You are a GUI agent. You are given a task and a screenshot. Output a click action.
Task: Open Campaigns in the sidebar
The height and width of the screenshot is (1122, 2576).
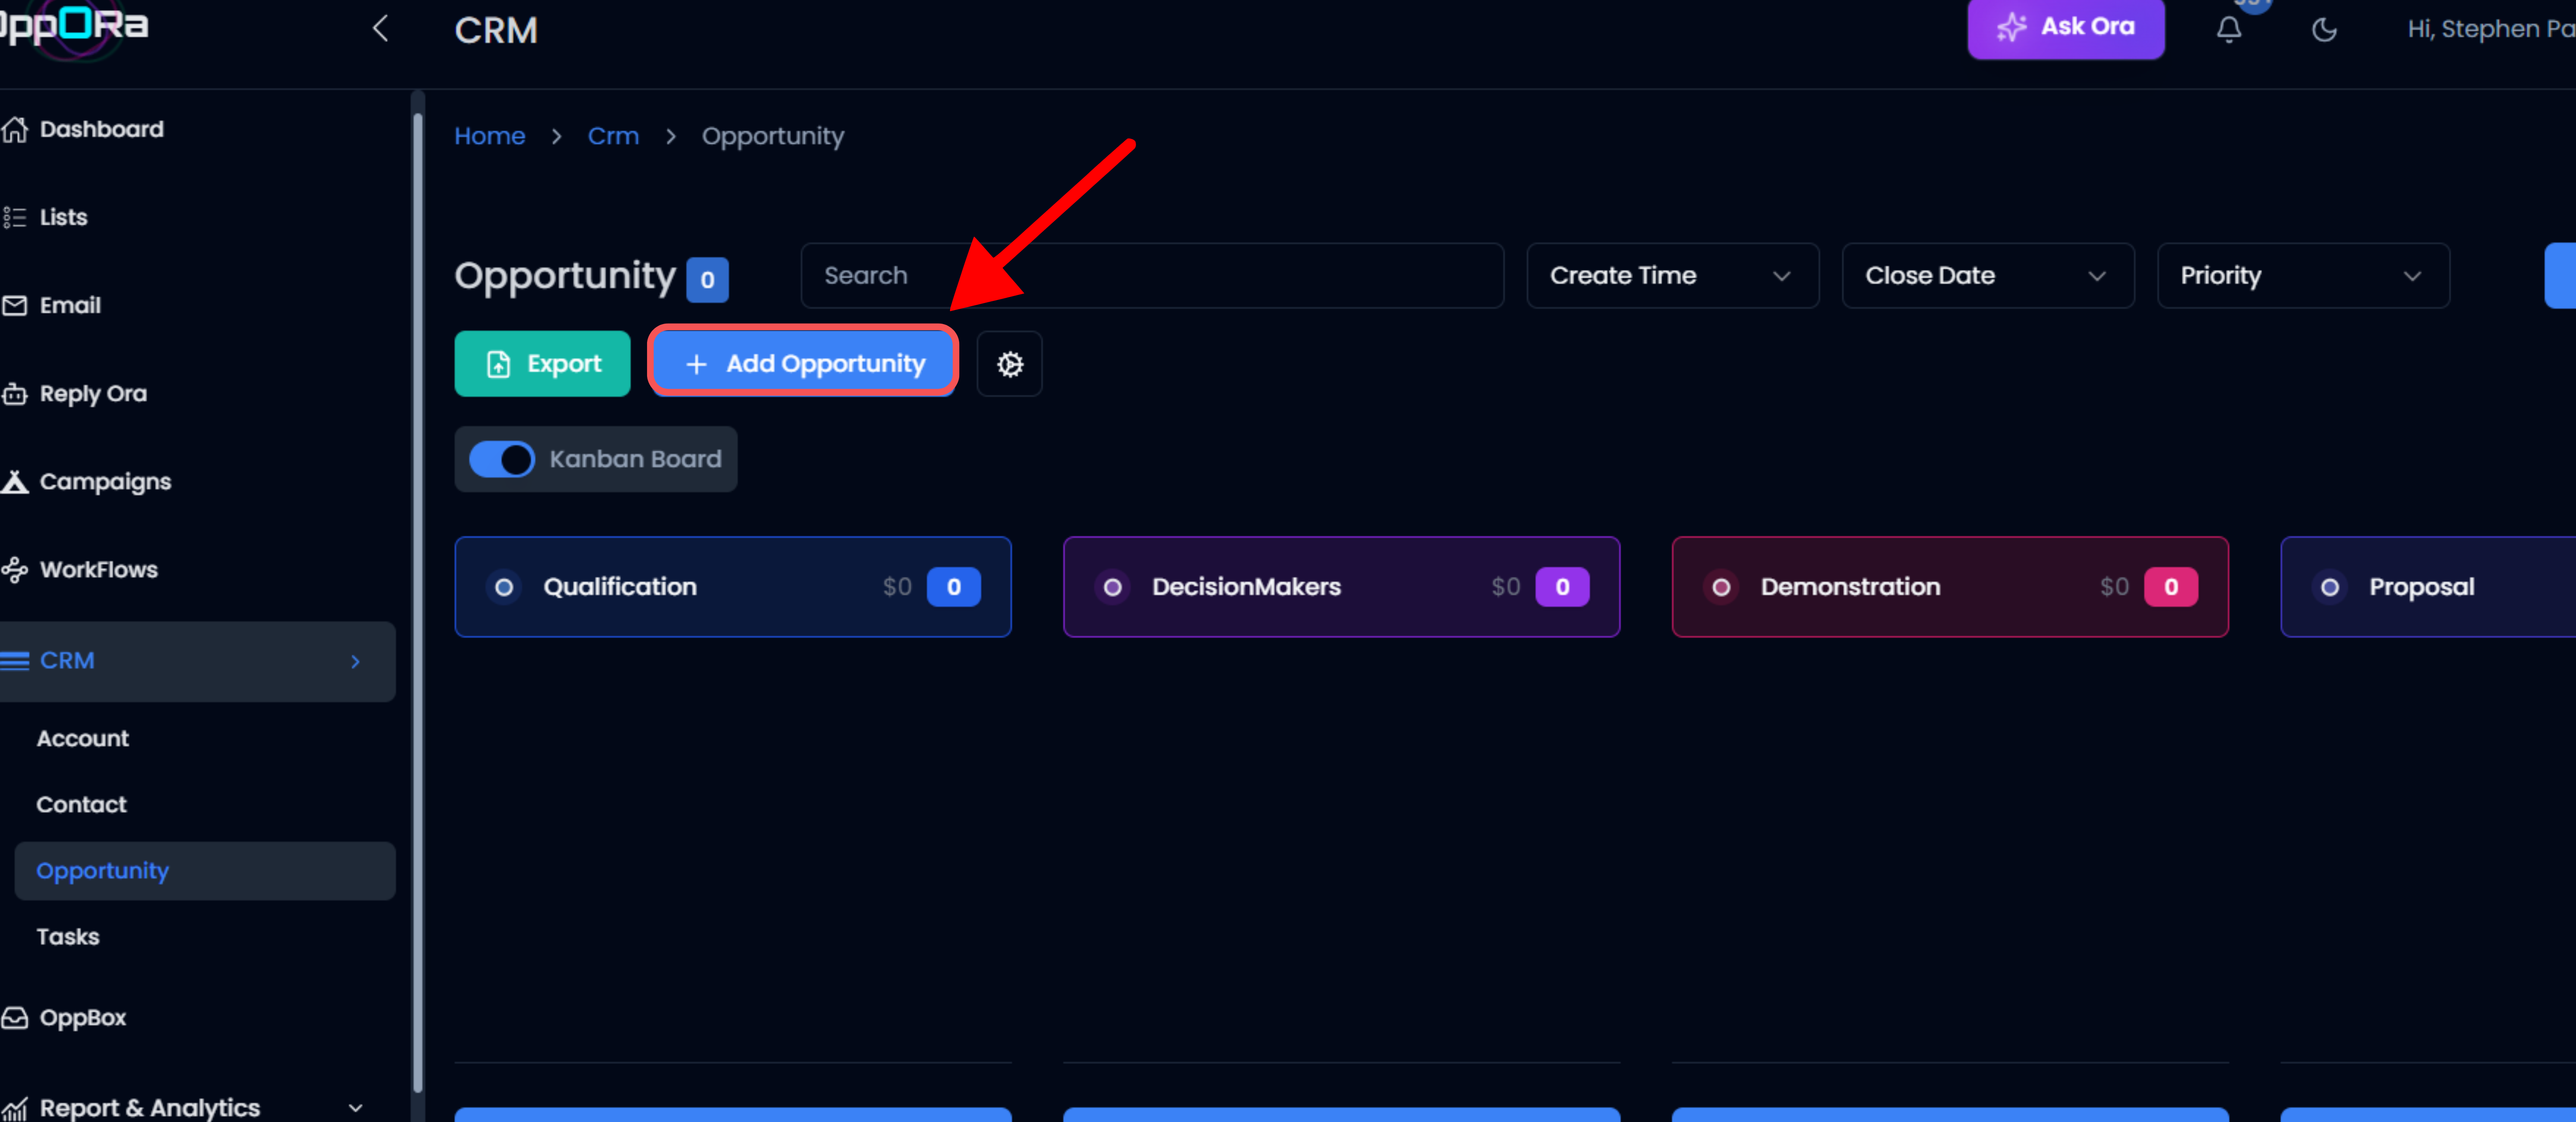104,481
